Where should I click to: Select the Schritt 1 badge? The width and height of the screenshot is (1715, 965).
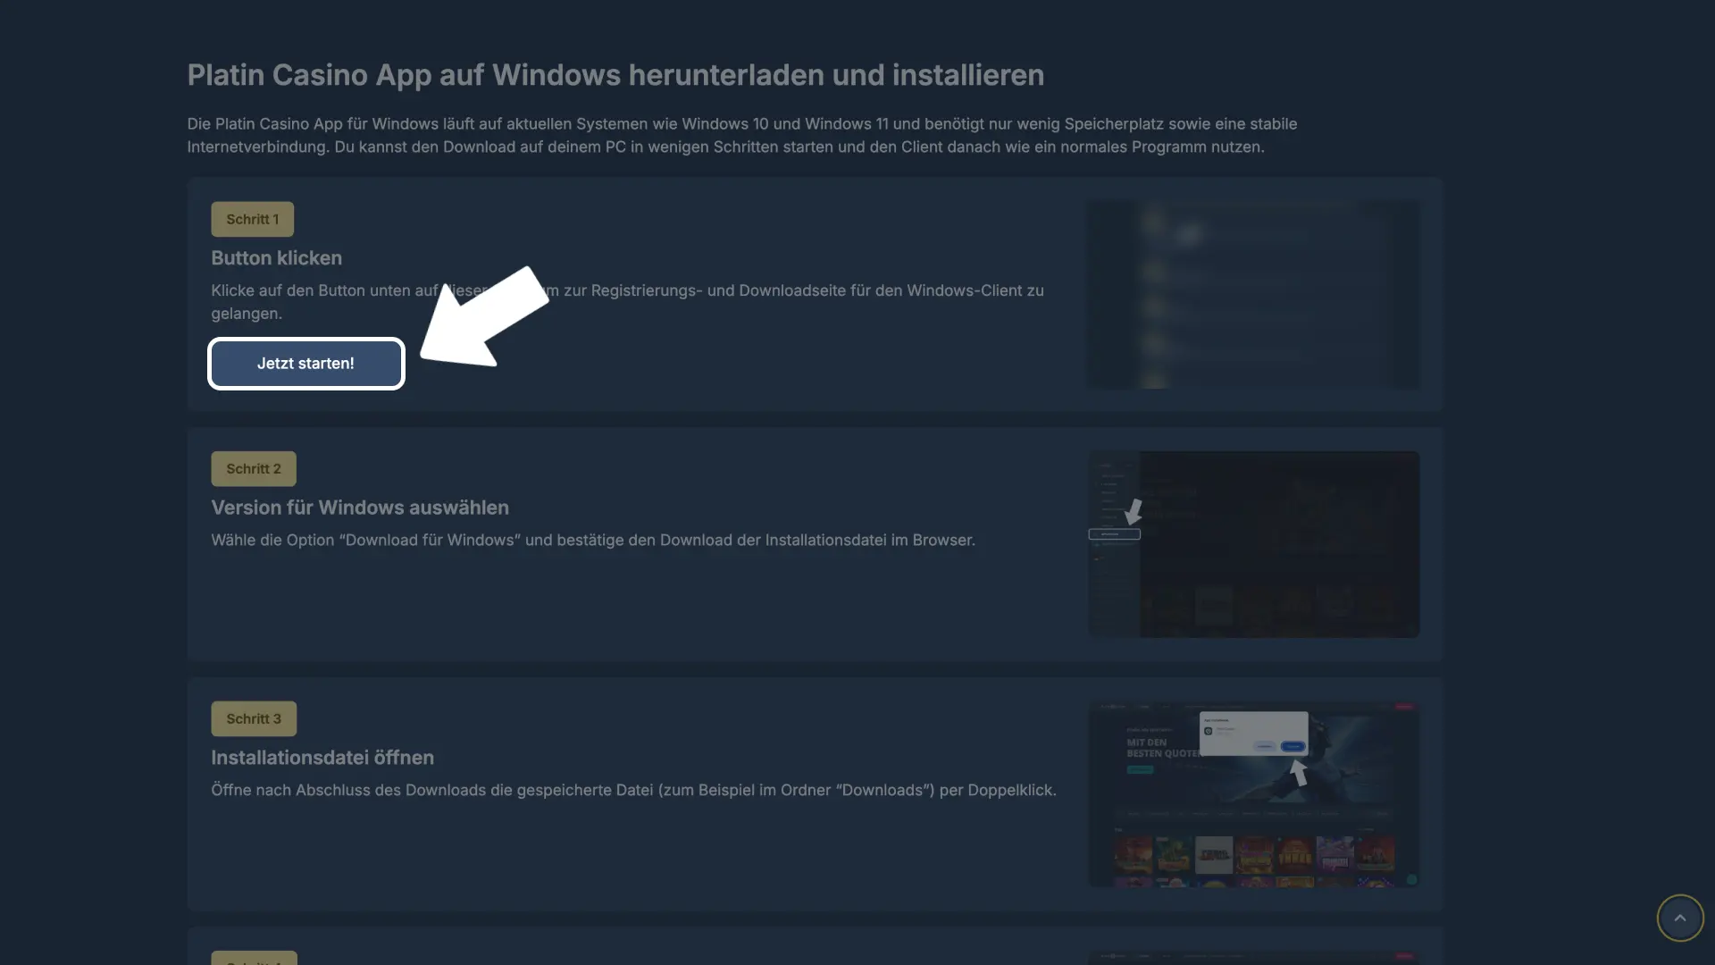click(x=252, y=219)
